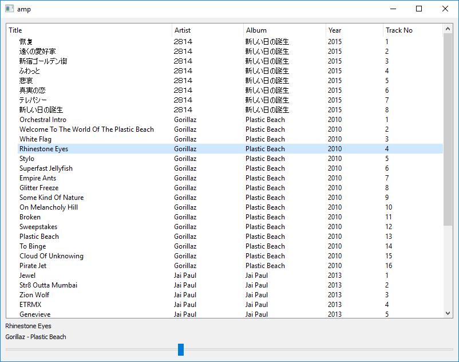
Task: Select the 2814 track '遠くの愛好家'
Action: click(37, 51)
